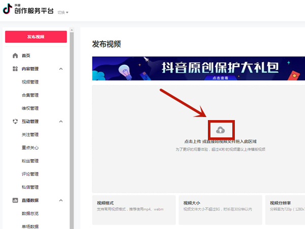Collapse the 直播数据 section chevron
Viewport: 305px width, 229px height.
pyautogui.click(x=61, y=200)
